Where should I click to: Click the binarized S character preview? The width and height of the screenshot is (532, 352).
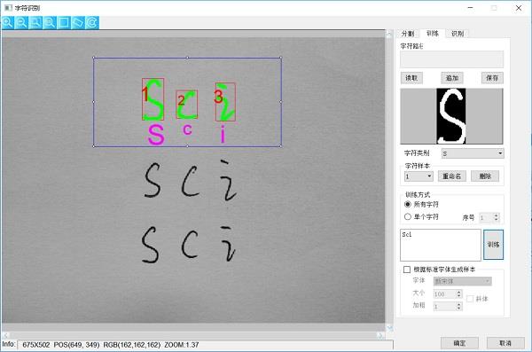pyautogui.click(x=451, y=116)
